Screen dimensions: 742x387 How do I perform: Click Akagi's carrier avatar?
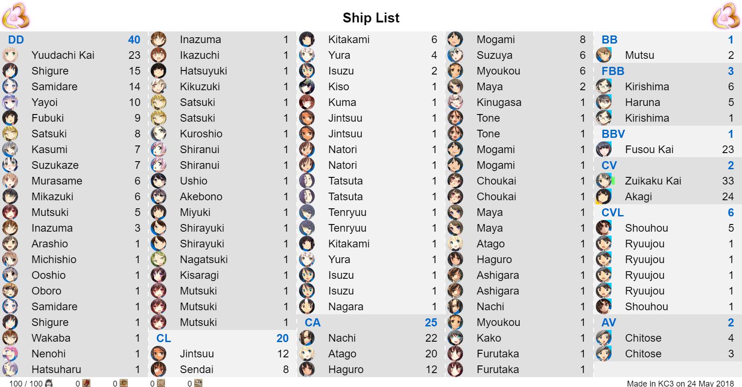(x=604, y=197)
